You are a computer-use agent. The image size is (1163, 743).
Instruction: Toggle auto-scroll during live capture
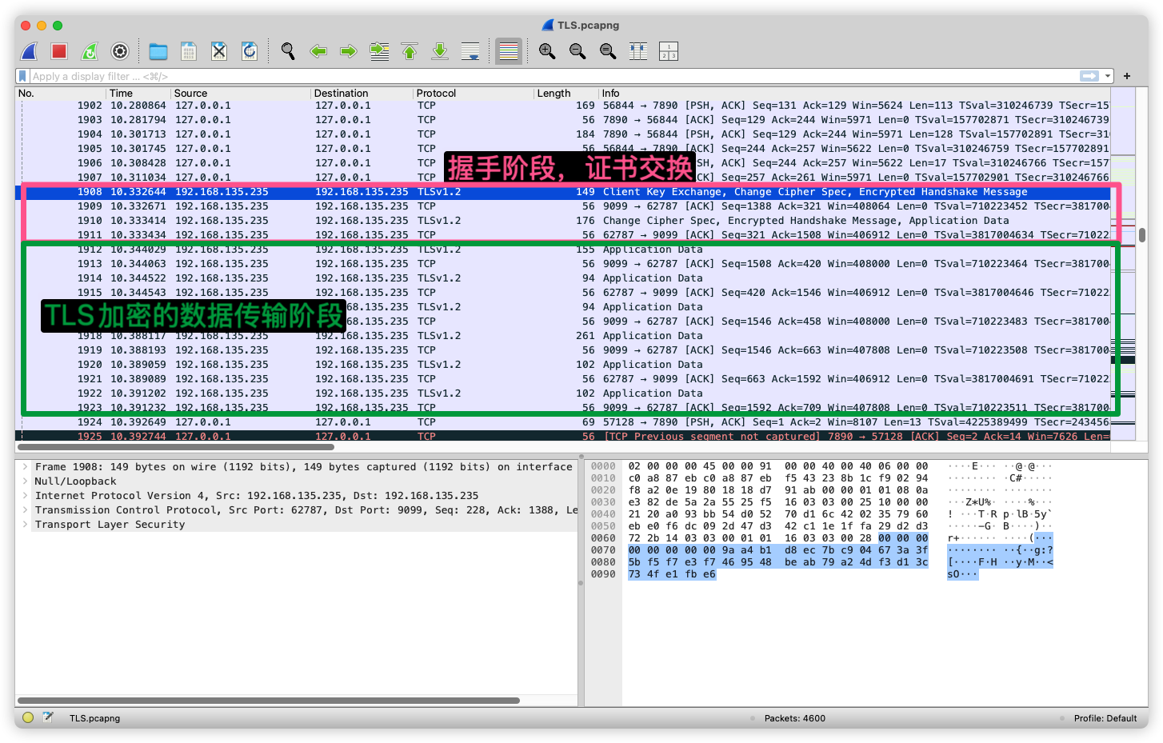coord(470,52)
